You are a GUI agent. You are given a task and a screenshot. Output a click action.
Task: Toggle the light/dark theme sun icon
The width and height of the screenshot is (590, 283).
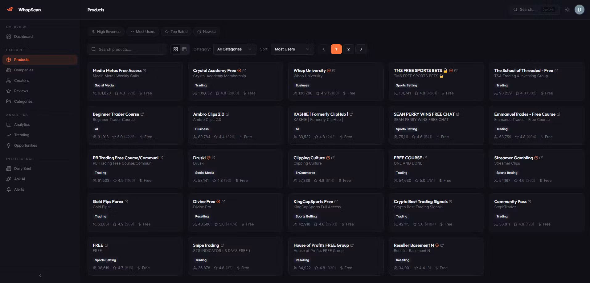(x=567, y=10)
